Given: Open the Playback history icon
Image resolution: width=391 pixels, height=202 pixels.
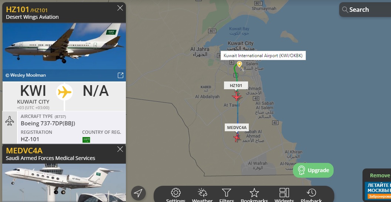Looking at the screenshot, I should [311, 193].
